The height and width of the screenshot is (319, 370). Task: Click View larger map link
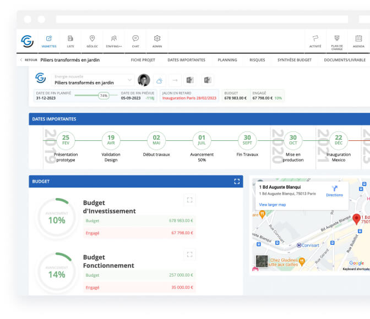click(273, 205)
